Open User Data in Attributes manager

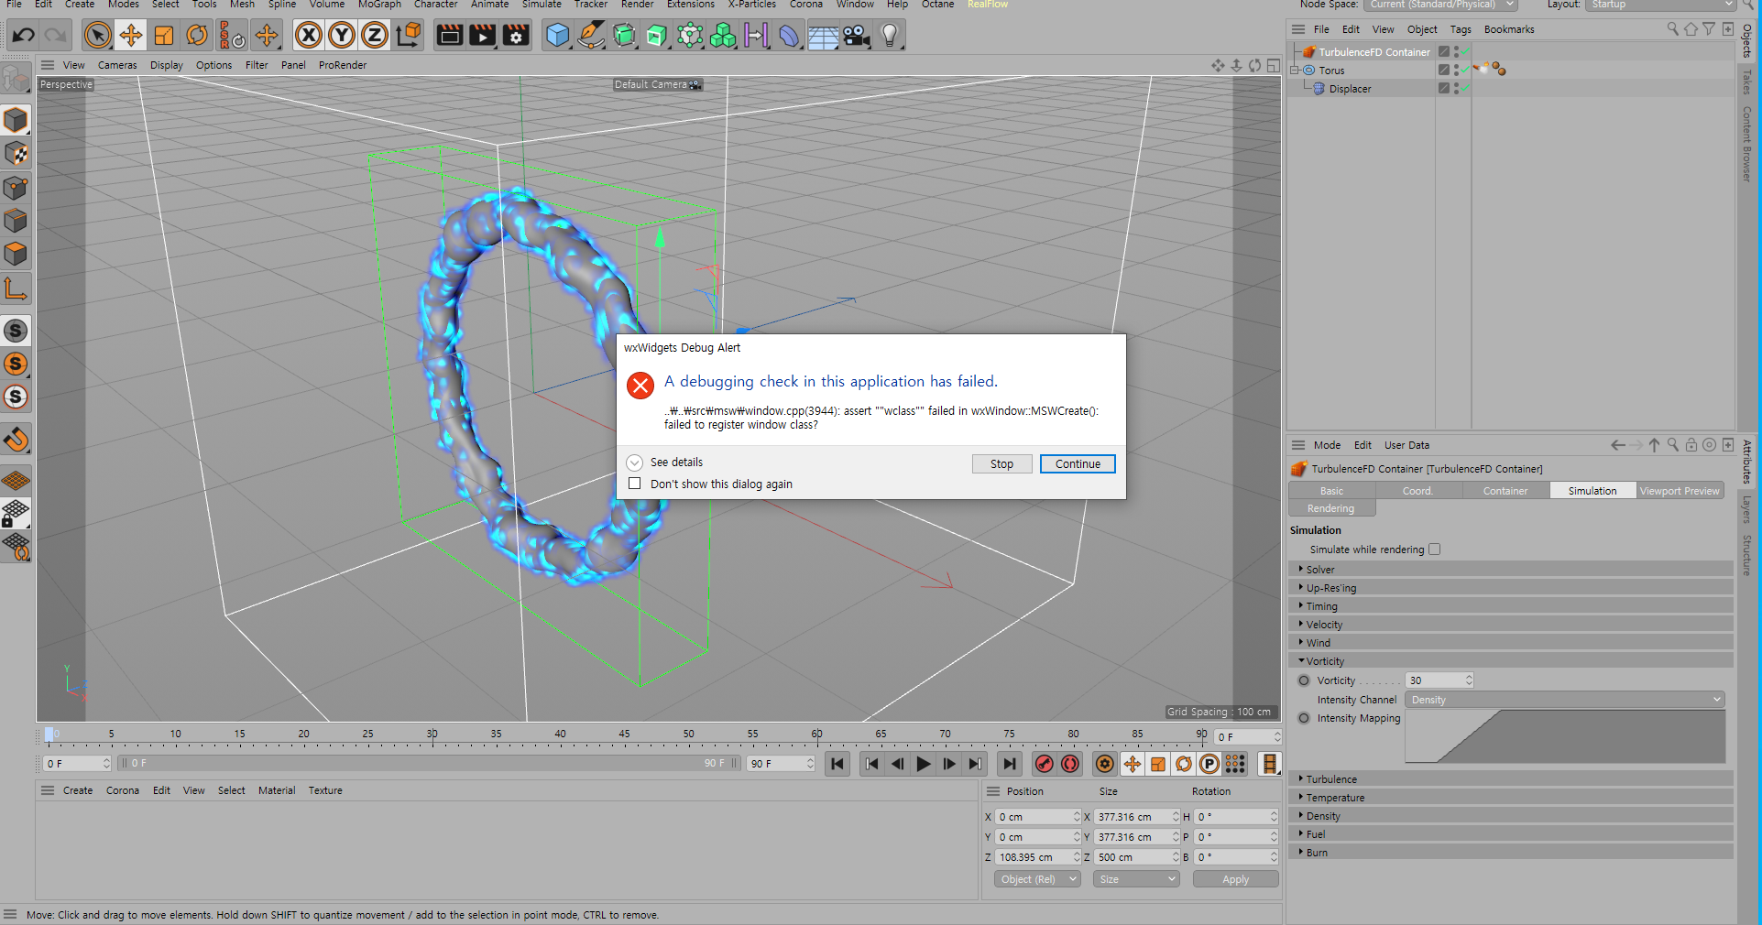click(x=1406, y=445)
